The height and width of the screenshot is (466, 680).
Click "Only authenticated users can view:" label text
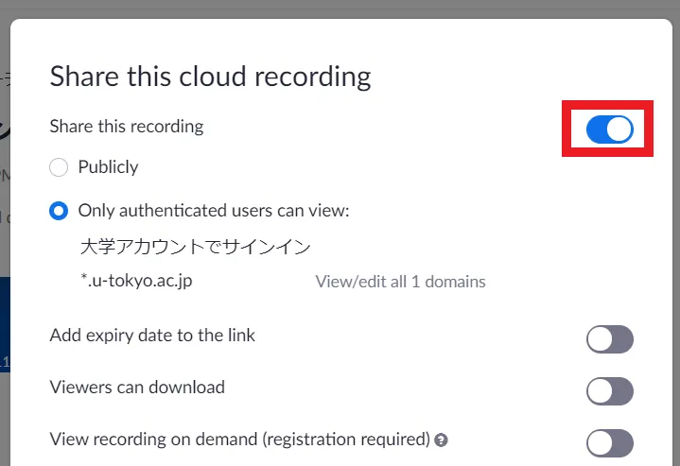click(214, 211)
